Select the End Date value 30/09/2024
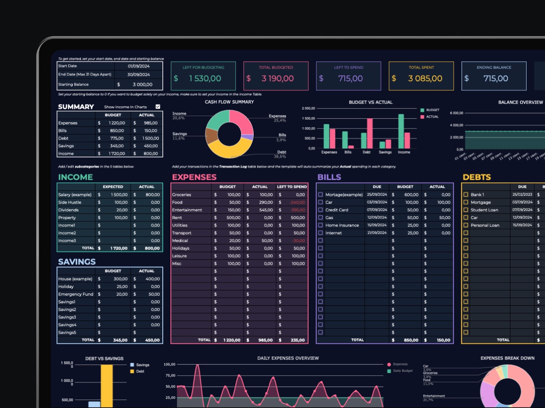Screen dimensions: 545x408 point(138,74)
